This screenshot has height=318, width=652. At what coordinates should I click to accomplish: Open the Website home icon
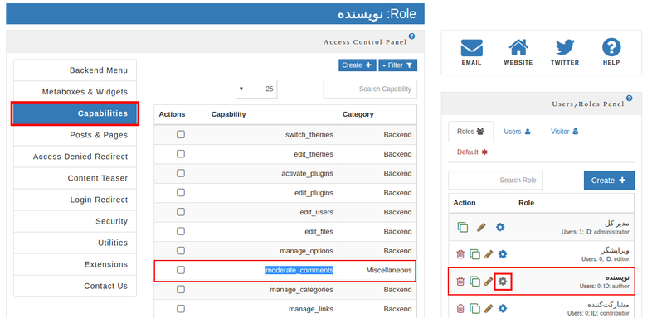518,47
